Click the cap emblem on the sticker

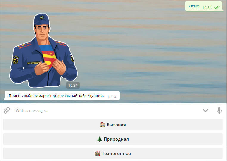42,18
